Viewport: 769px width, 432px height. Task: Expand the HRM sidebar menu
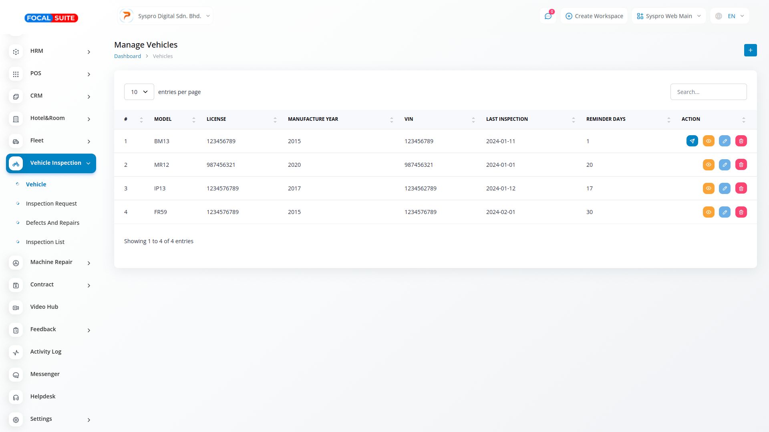[51, 51]
